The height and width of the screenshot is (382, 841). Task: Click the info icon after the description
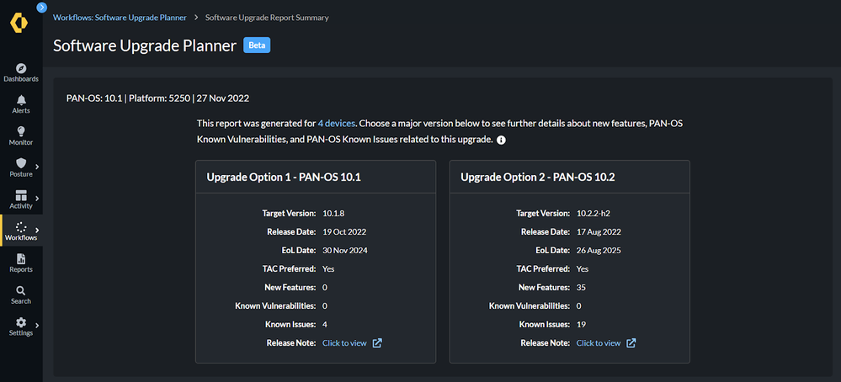[x=501, y=140]
